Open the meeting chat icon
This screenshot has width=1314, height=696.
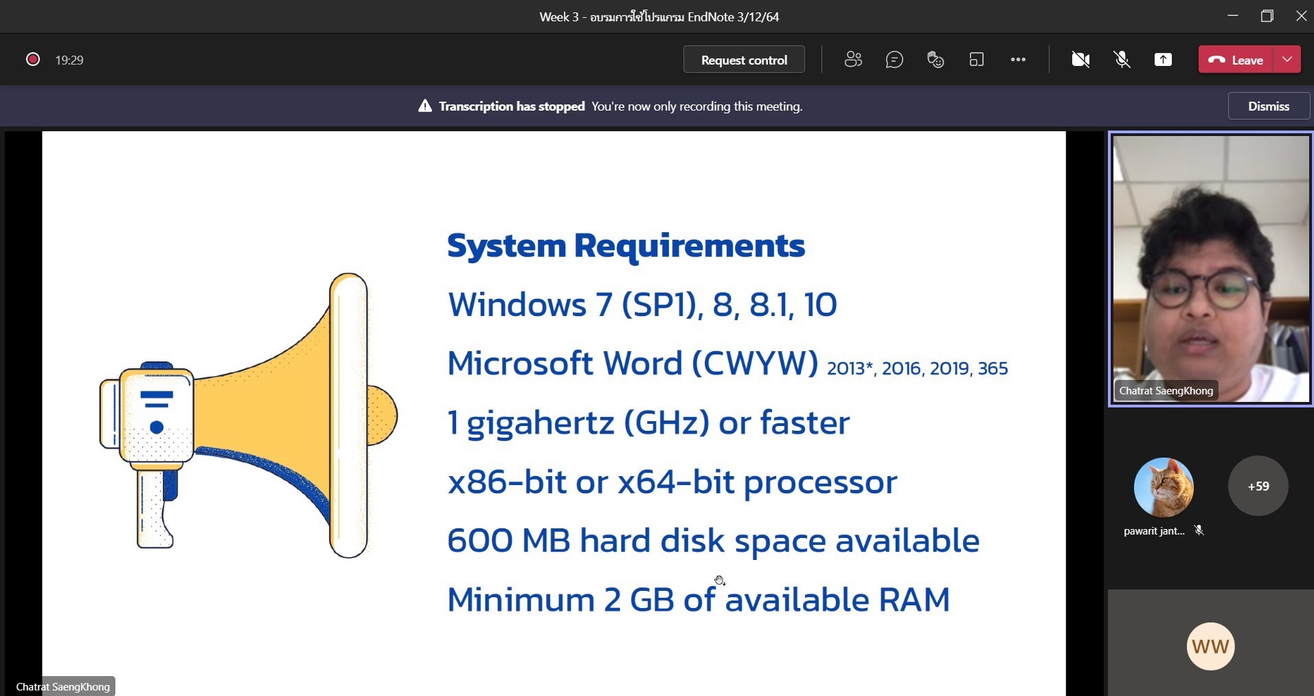tap(894, 60)
